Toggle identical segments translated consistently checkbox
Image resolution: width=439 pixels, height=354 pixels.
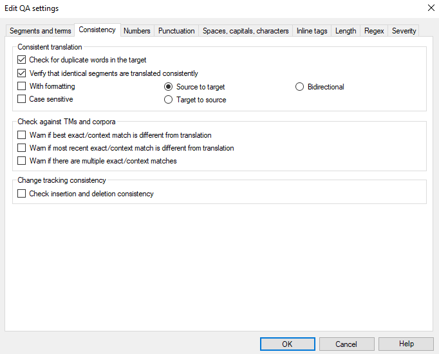(x=21, y=73)
